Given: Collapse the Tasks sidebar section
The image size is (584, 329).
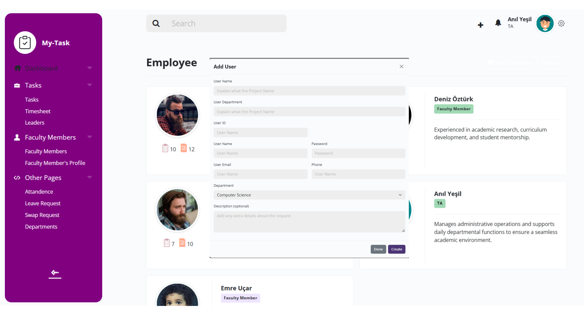Looking at the screenshot, I should 89,85.
